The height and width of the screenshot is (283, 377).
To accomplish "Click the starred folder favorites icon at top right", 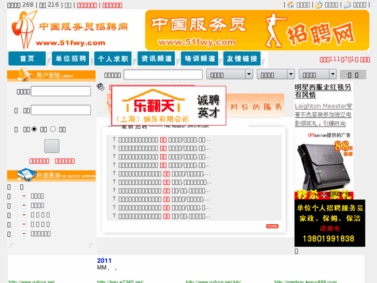I will pyautogui.click(x=319, y=5).
